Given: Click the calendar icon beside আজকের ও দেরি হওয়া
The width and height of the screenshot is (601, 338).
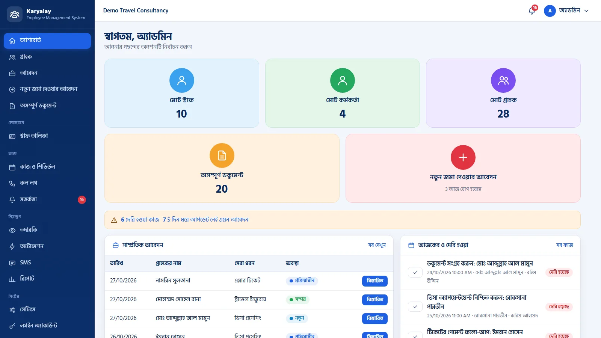Looking at the screenshot, I should point(411,245).
